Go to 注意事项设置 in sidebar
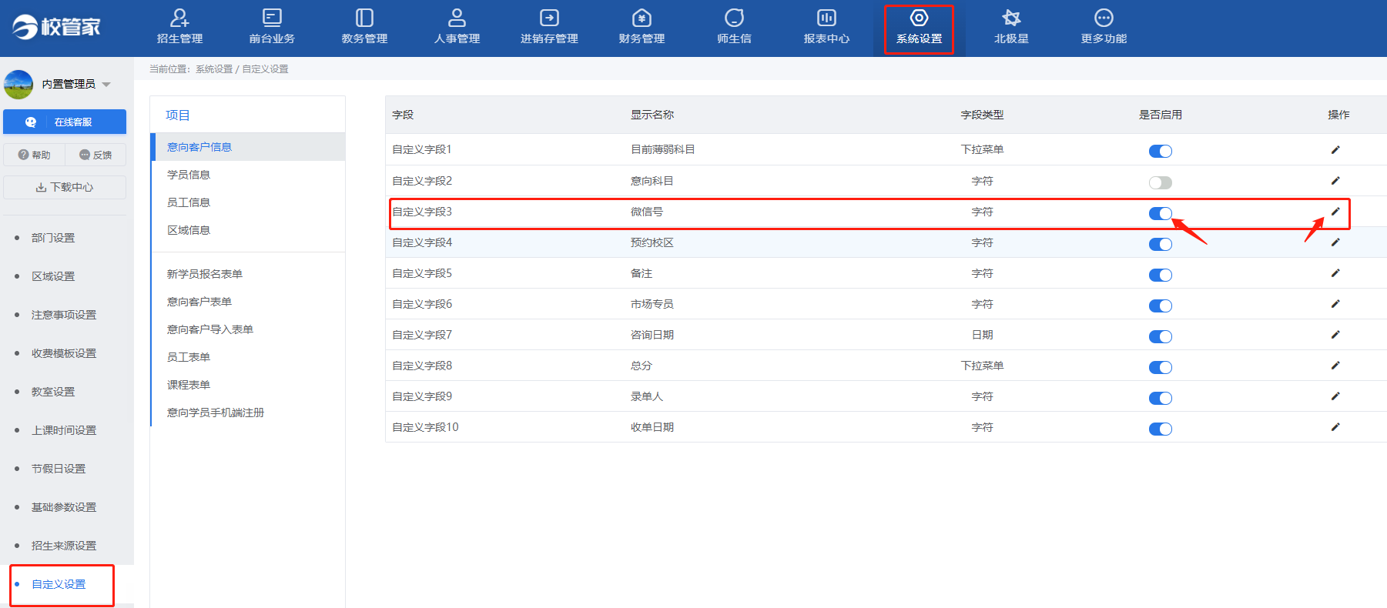This screenshot has width=1387, height=608. click(x=64, y=315)
